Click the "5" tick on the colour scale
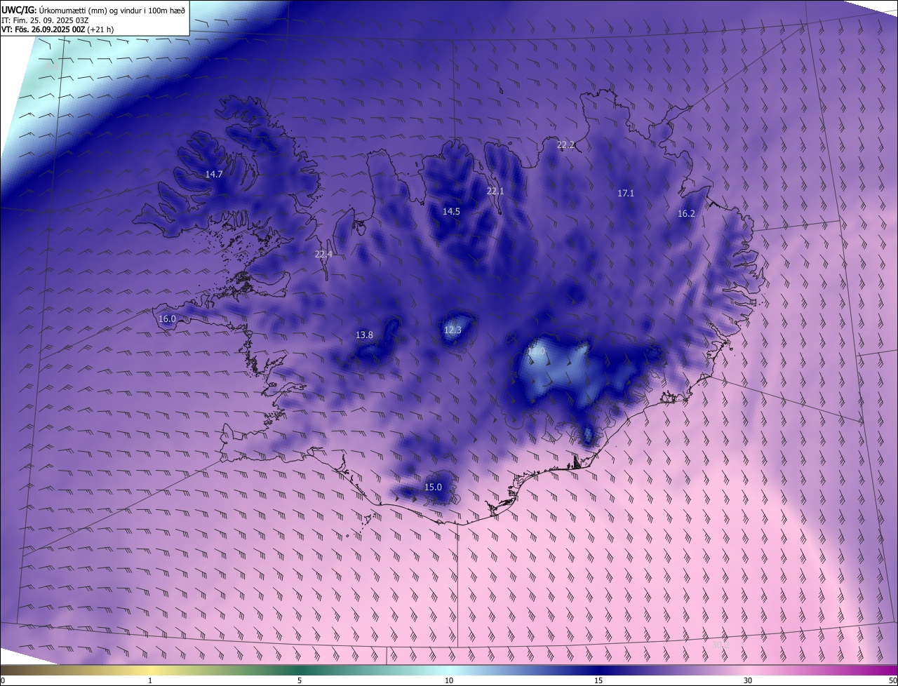Screen dimensions: 898x686 pyautogui.click(x=300, y=680)
